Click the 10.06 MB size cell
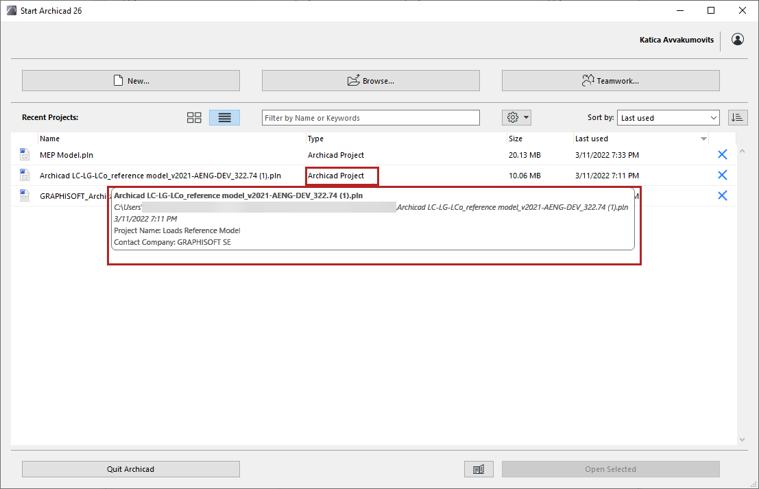759x489 pixels. tap(525, 176)
